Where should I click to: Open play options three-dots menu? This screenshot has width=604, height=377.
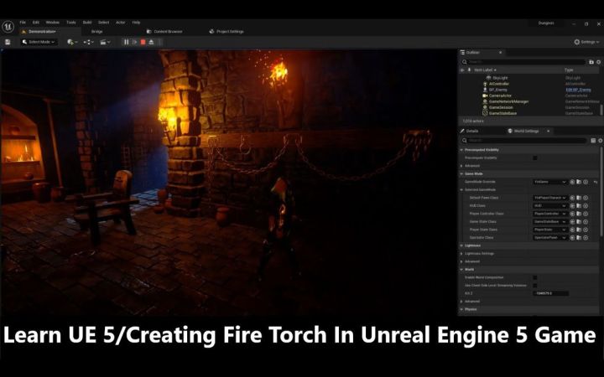[160, 42]
